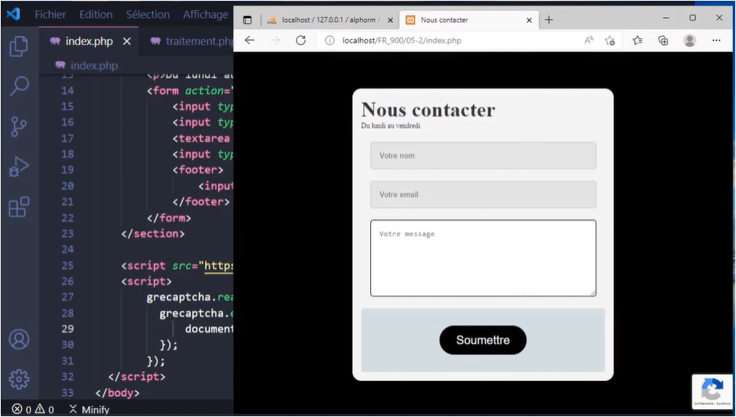Open the Manage gear menu
The width and height of the screenshot is (736, 417).
[x=19, y=379]
